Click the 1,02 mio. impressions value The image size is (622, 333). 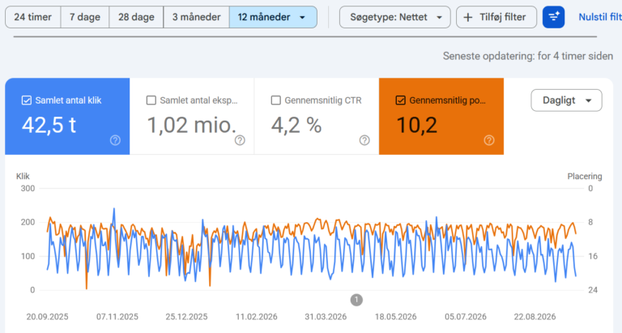click(192, 125)
